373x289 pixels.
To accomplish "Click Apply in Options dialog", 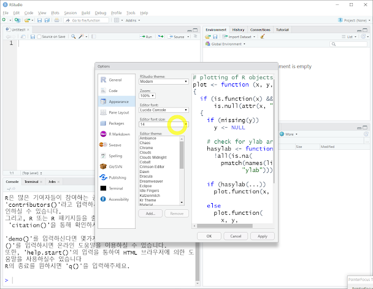I will tap(263, 236).
